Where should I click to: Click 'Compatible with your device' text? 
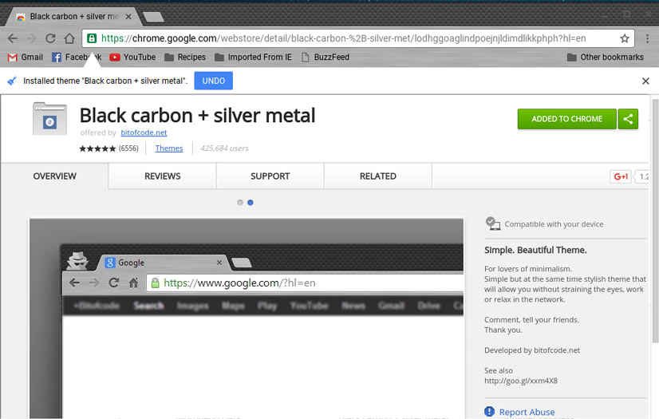(554, 224)
